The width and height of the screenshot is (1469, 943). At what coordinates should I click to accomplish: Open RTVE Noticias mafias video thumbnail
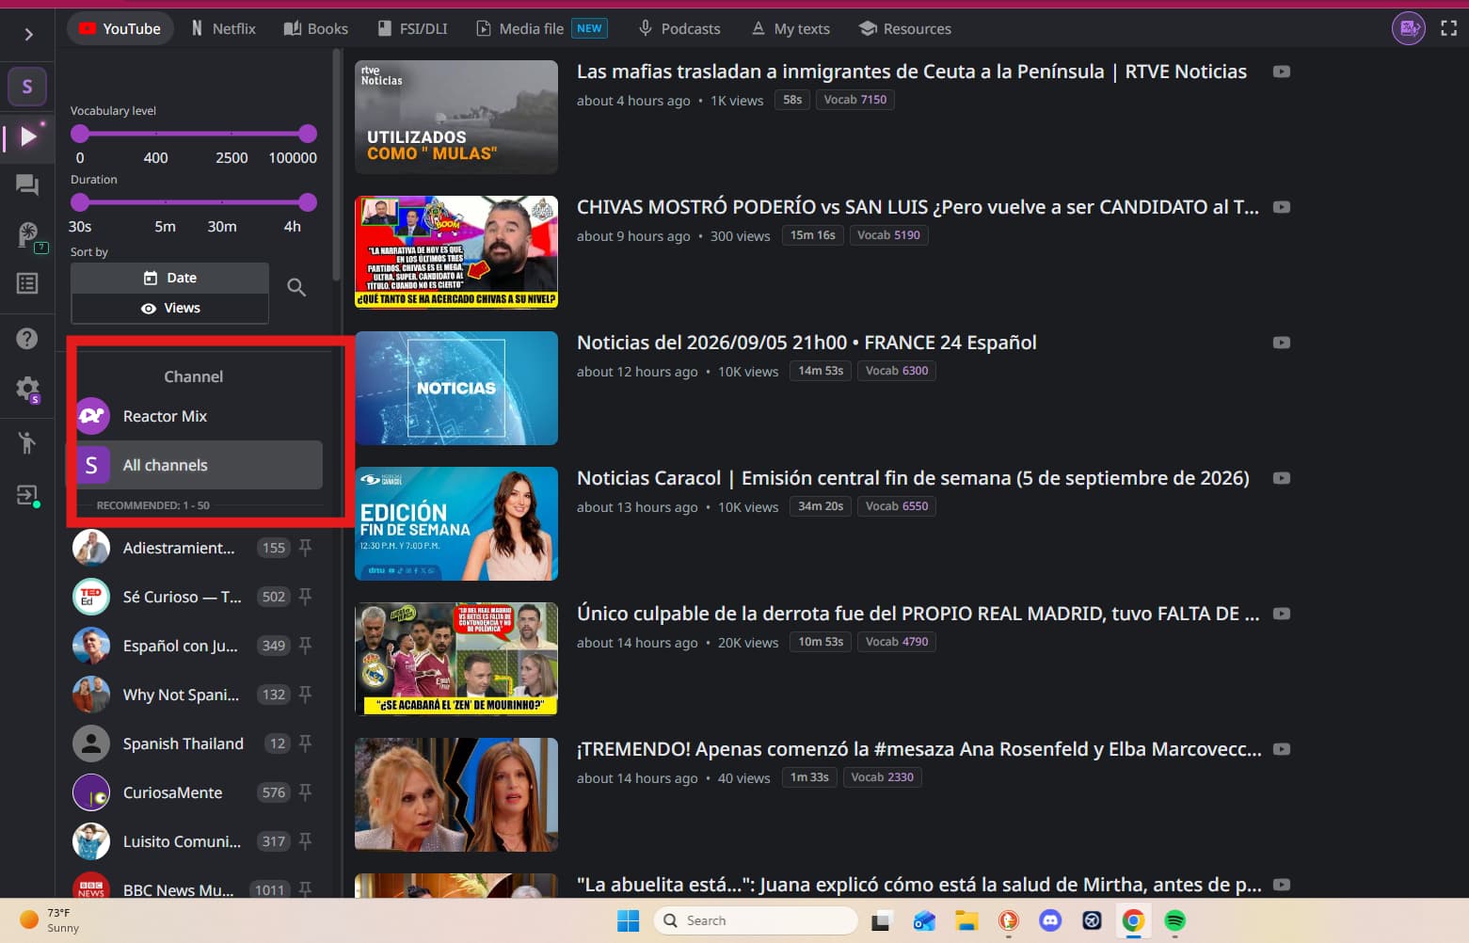pos(456,118)
